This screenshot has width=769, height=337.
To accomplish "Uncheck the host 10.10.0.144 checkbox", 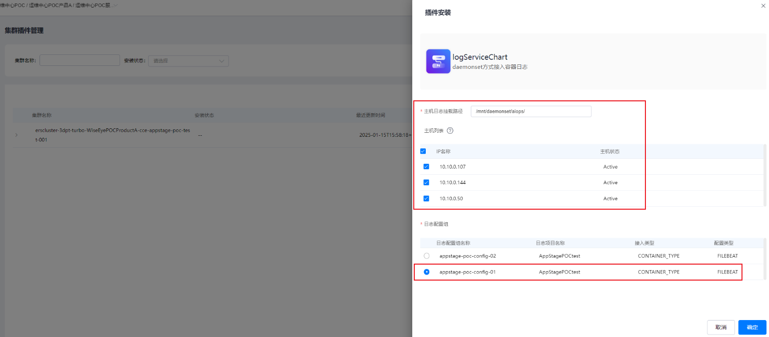I will (426, 183).
